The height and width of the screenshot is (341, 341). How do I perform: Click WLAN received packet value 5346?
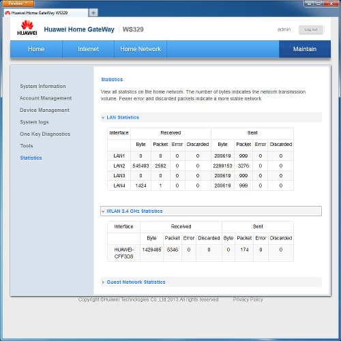click(x=173, y=250)
